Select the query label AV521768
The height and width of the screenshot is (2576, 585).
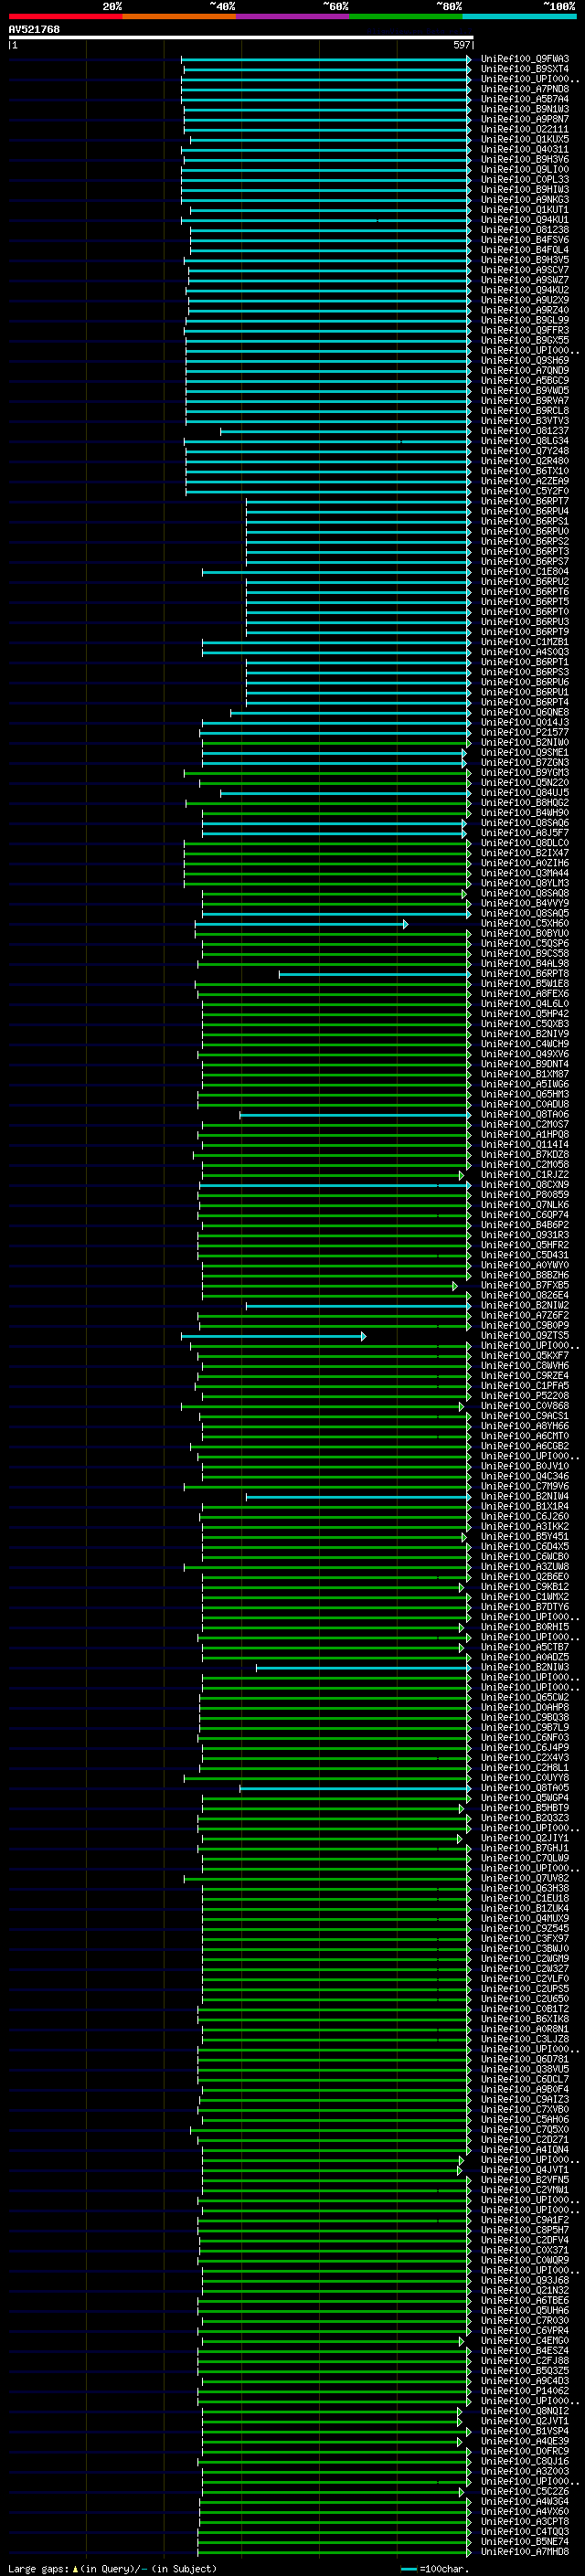pos(34,30)
